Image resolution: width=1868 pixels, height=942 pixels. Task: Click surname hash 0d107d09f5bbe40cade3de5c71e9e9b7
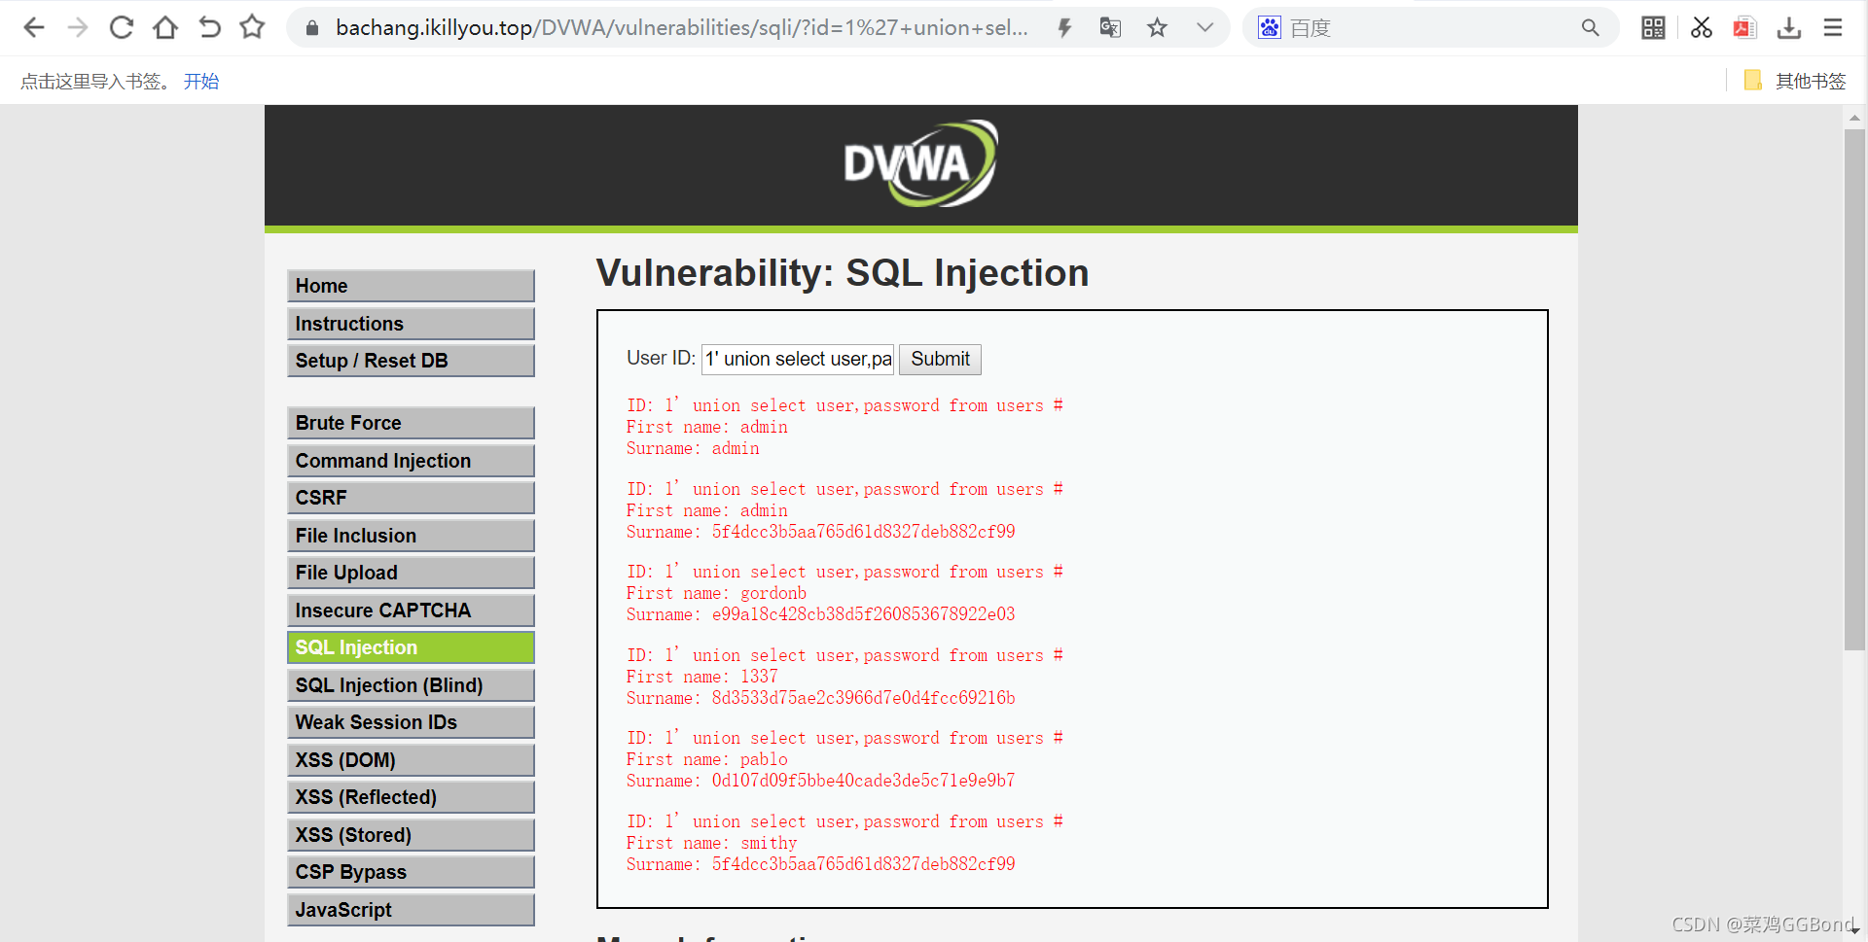tap(863, 781)
